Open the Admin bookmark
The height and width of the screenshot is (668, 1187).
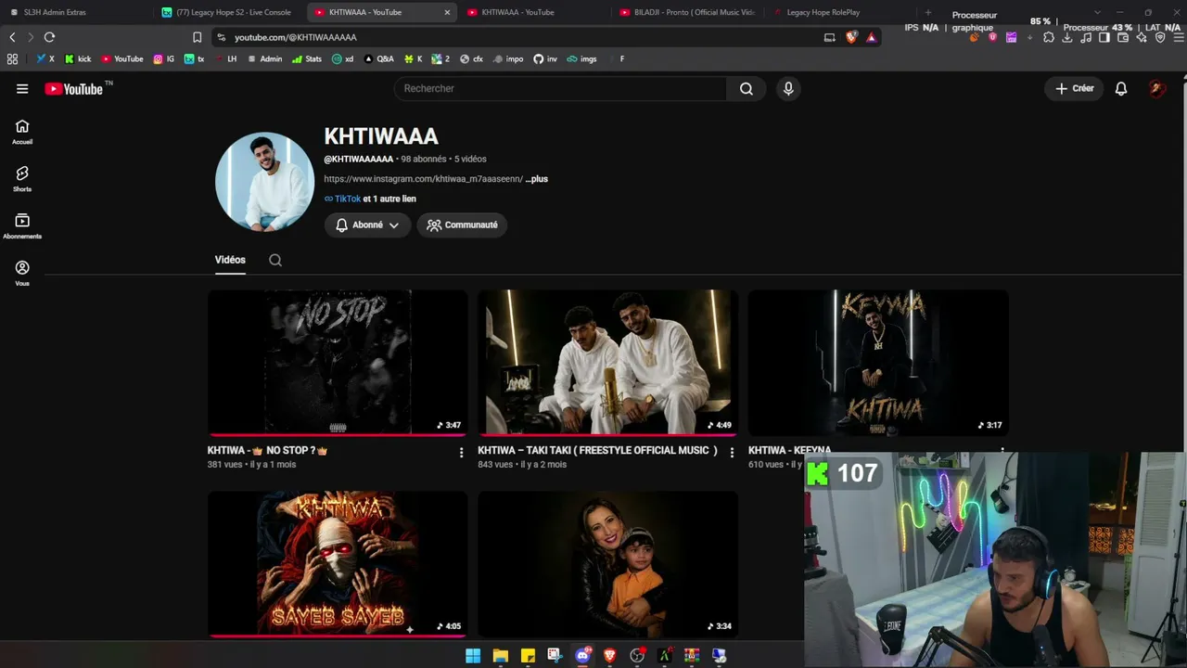tap(264, 58)
